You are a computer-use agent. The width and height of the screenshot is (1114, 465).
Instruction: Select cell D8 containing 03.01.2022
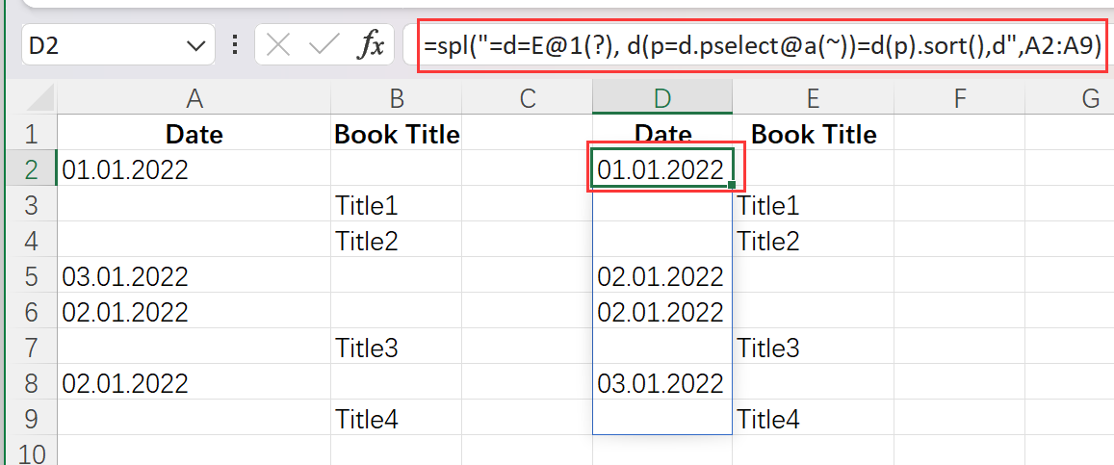click(661, 384)
